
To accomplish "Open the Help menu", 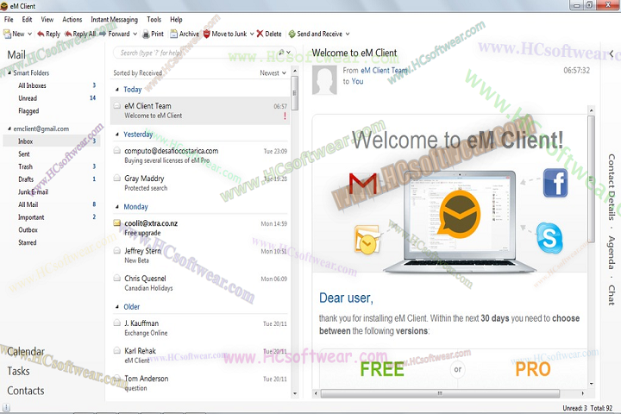I will coord(176,20).
